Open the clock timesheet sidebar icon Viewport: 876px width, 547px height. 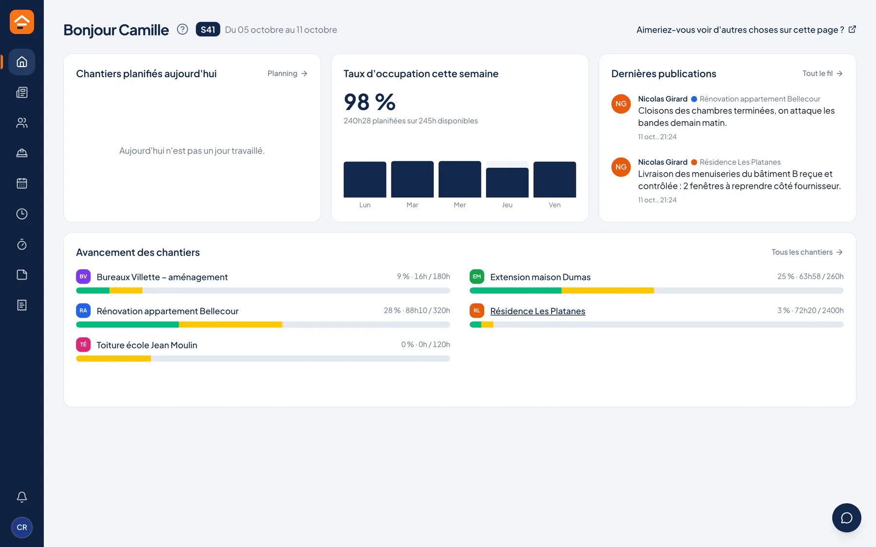[x=22, y=214]
